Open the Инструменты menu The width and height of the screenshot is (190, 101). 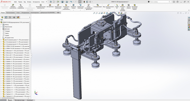(x=36, y=2)
